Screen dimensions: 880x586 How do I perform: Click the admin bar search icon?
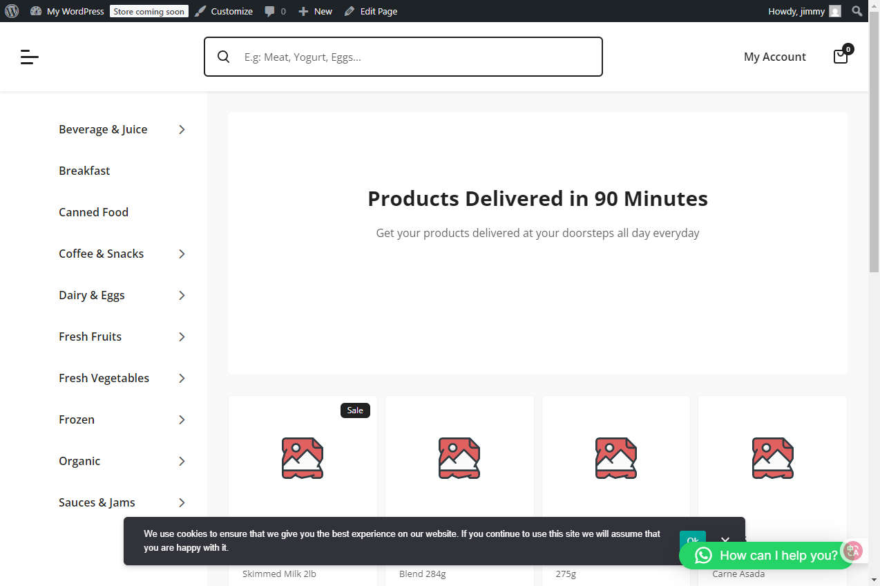click(857, 11)
